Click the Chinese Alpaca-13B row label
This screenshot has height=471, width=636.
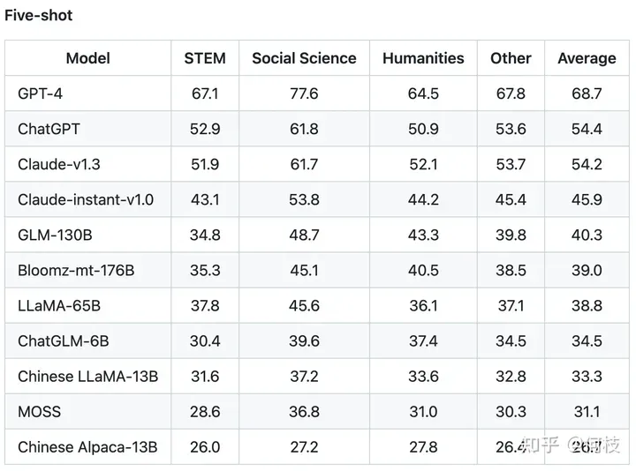87,447
